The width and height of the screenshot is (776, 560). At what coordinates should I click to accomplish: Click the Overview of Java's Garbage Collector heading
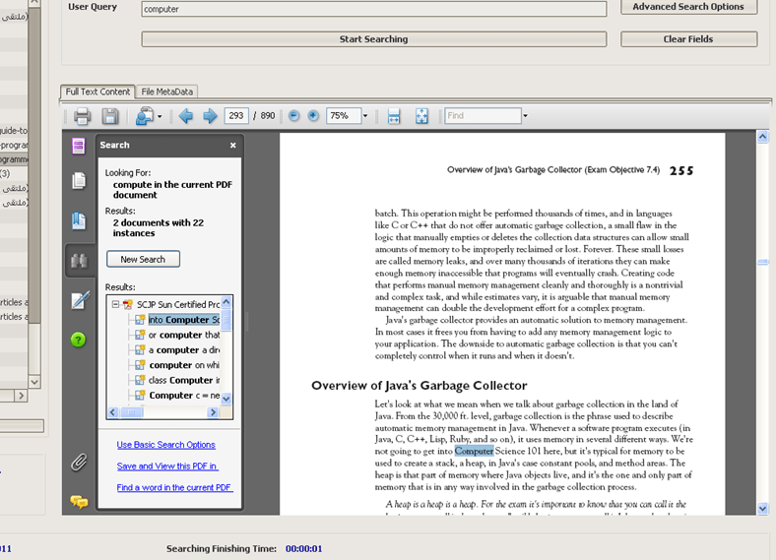point(419,386)
